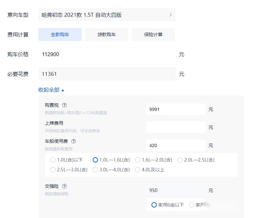Click the 交强险 field showing 950

point(176,190)
